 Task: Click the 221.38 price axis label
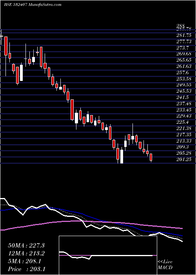(x=184, y=128)
